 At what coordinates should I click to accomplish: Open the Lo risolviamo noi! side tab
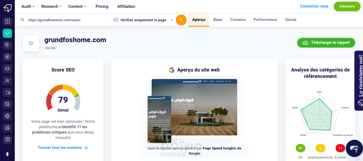pos(359,81)
